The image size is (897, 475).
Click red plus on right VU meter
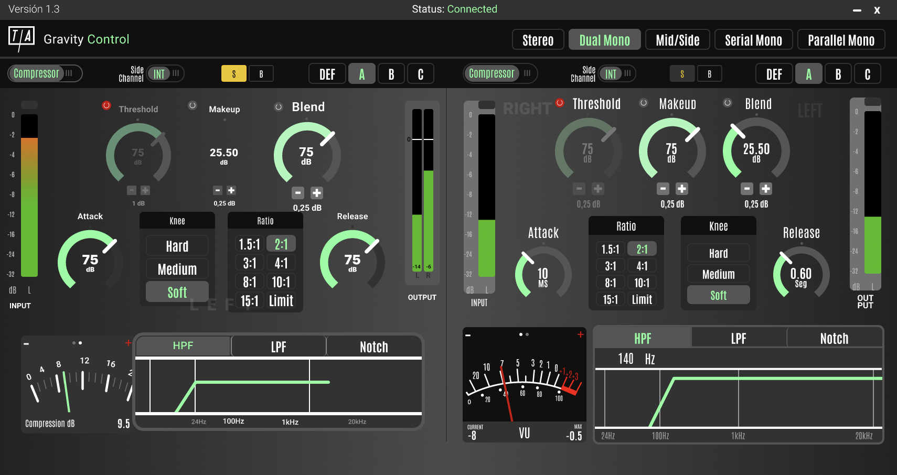coord(581,334)
